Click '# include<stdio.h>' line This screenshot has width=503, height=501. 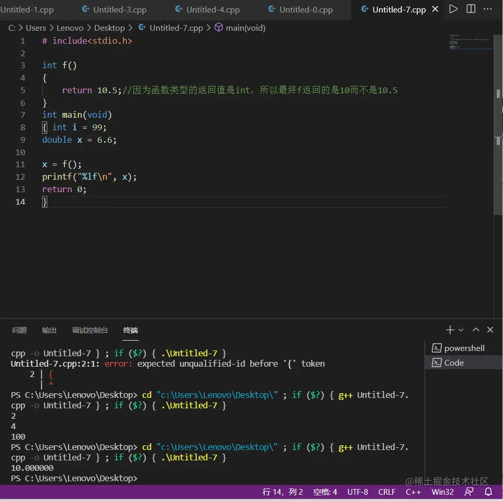(87, 41)
